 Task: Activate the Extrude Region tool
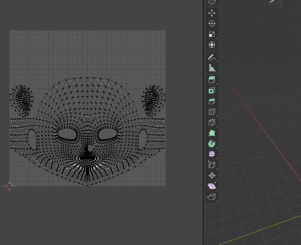(212, 80)
